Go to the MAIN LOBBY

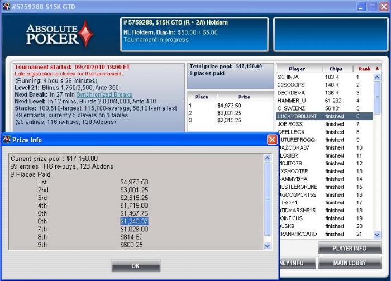click(x=350, y=263)
